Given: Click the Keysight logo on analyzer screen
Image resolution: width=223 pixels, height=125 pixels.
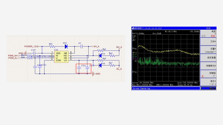Looking at the screenshot, I should coord(137,28).
